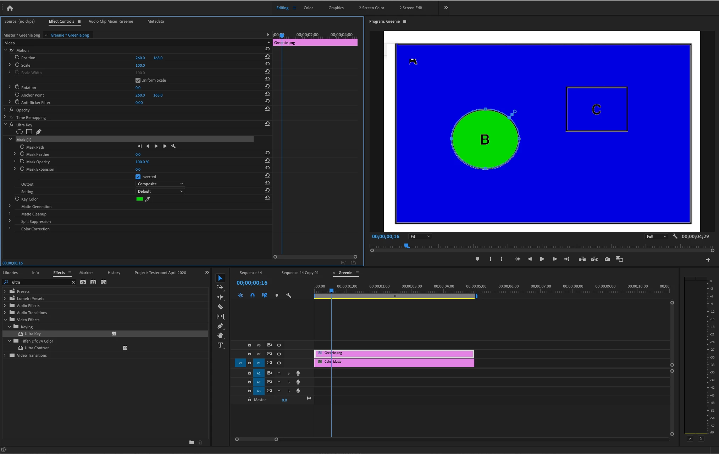The width and height of the screenshot is (719, 454).
Task: Hide track V2 using eye icon
Action: [x=279, y=354]
